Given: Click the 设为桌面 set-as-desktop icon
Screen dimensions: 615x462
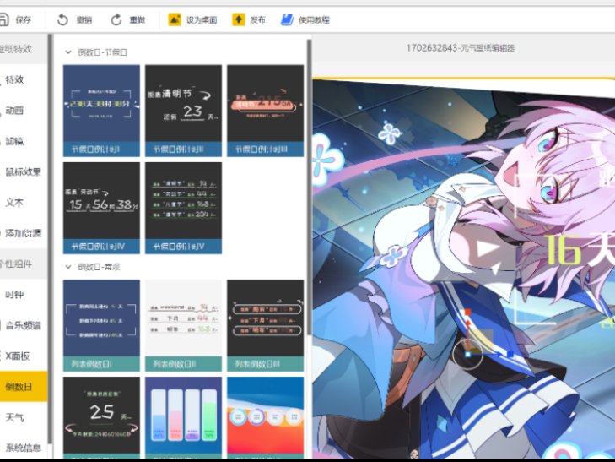Looking at the screenshot, I should [175, 19].
